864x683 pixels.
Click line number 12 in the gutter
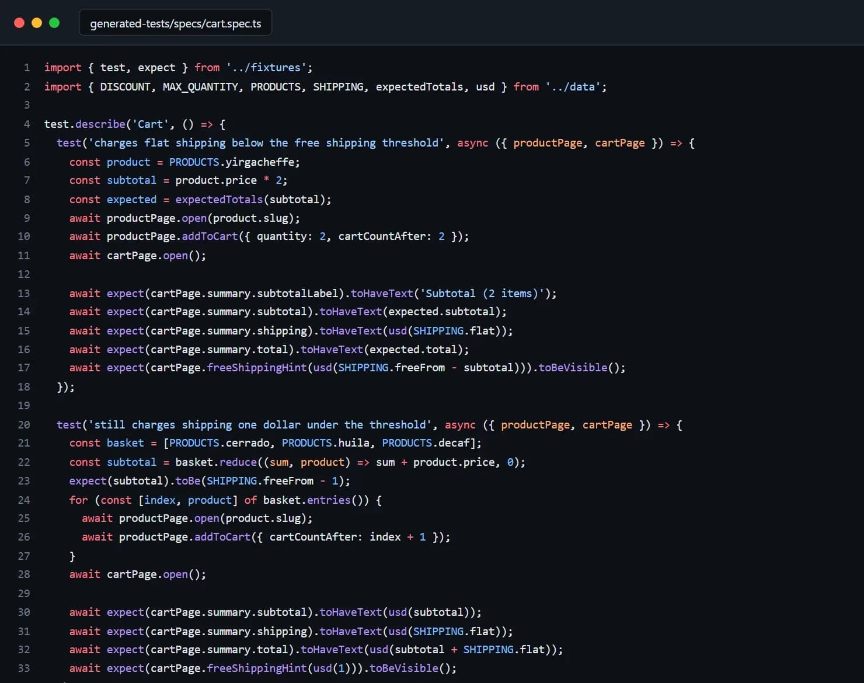pos(24,274)
